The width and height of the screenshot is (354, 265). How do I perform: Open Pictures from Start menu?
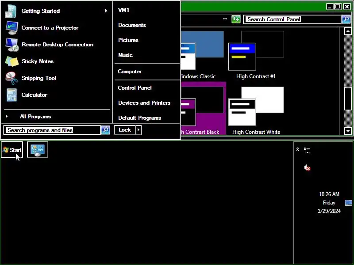click(128, 40)
